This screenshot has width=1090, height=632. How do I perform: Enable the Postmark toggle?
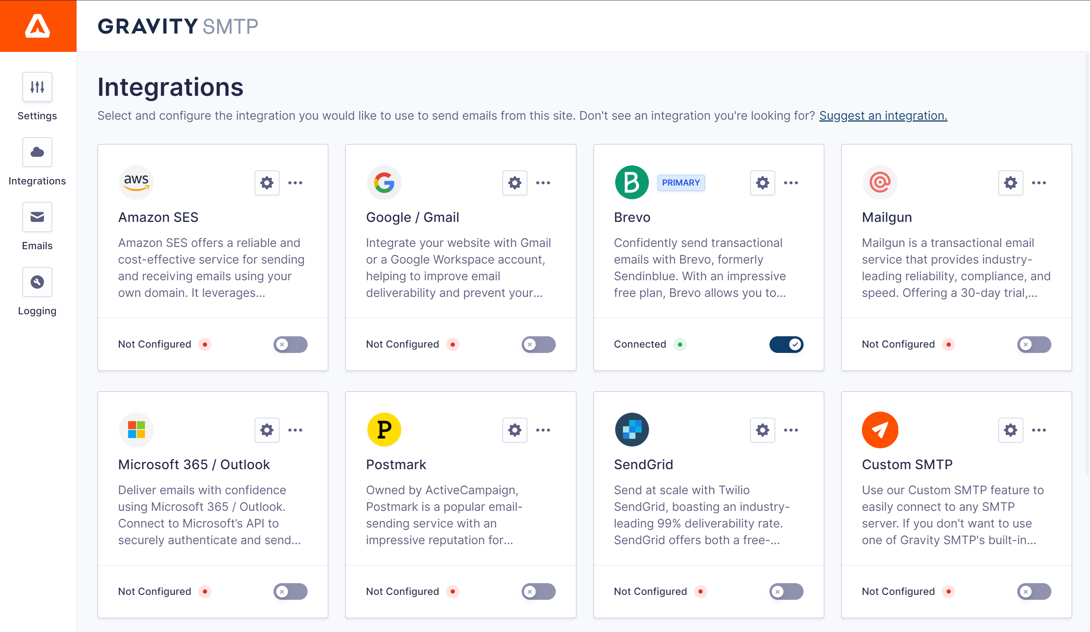coord(538,591)
